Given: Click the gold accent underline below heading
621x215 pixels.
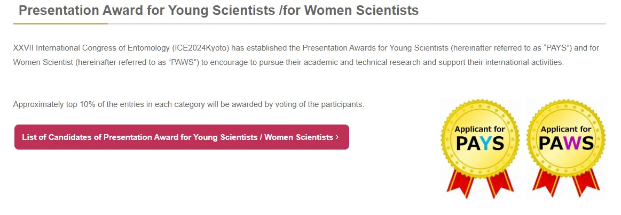Looking at the screenshot, I should coord(60,24).
